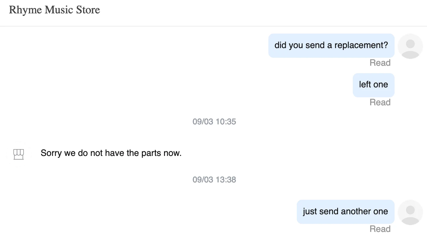Viewport: 427px width, 243px height.
Task: Click the 09/03 13:38 timestamp
Action: pyautogui.click(x=214, y=180)
